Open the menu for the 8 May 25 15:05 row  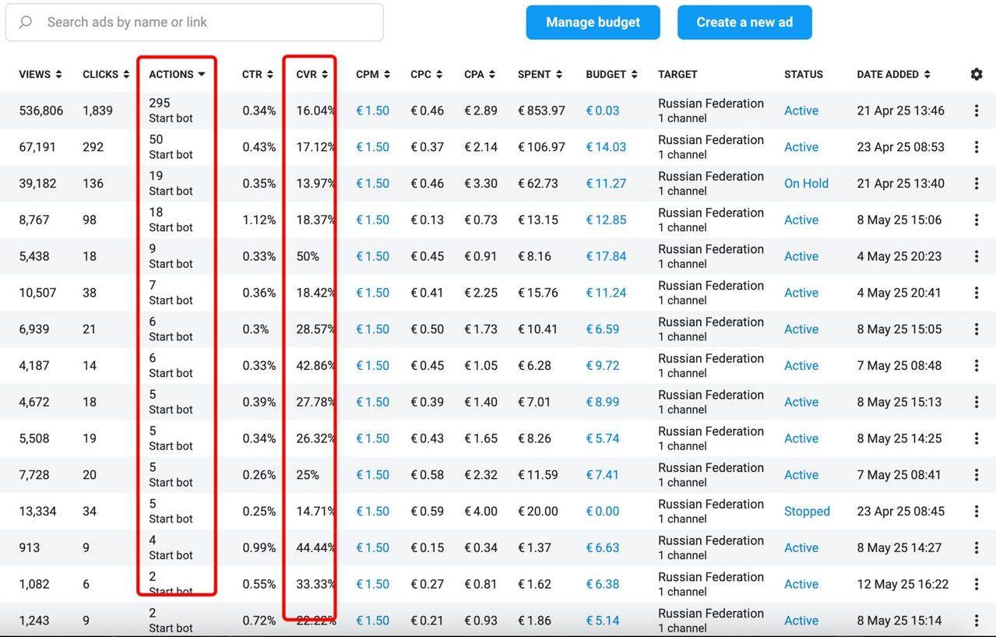click(977, 329)
